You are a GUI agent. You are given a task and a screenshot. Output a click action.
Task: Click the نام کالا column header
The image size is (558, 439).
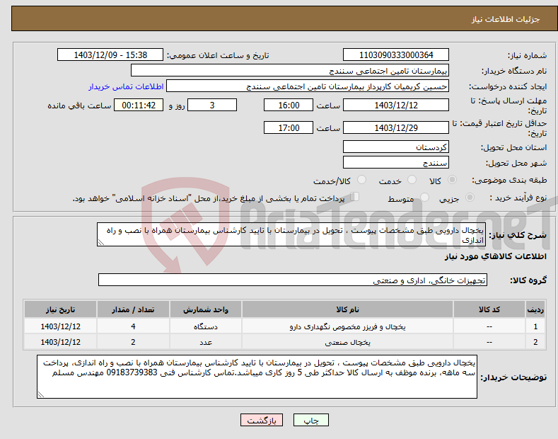pyautogui.click(x=347, y=309)
